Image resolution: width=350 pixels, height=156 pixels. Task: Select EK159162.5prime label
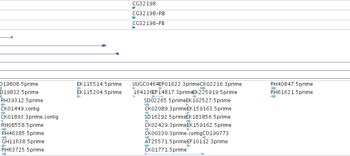click(x=209, y=125)
